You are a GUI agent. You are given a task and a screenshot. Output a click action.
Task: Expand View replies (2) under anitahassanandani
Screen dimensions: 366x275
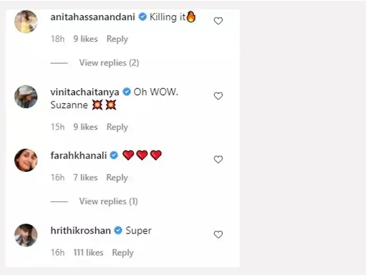[109, 63]
